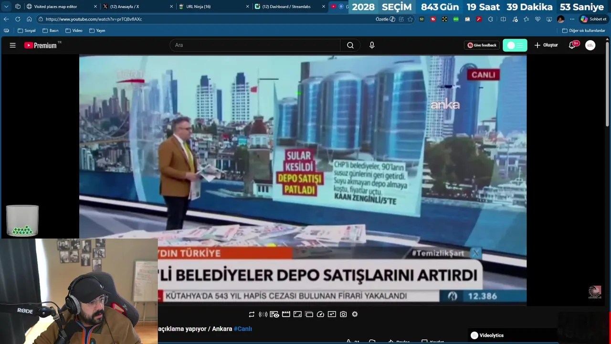Expand the tab actions dropdown arrow

[x=6, y=7]
